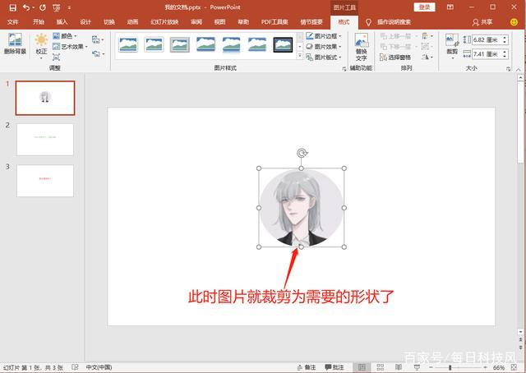The height and width of the screenshot is (373, 526).
Task: Apply the black double-frame picture style
Action: pos(283,44)
